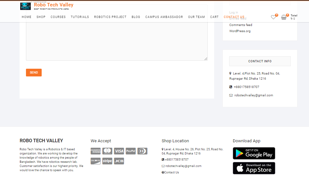The width and height of the screenshot is (309, 184).
Task: Open the TUTORIALS menu item
Action: pos(80,17)
